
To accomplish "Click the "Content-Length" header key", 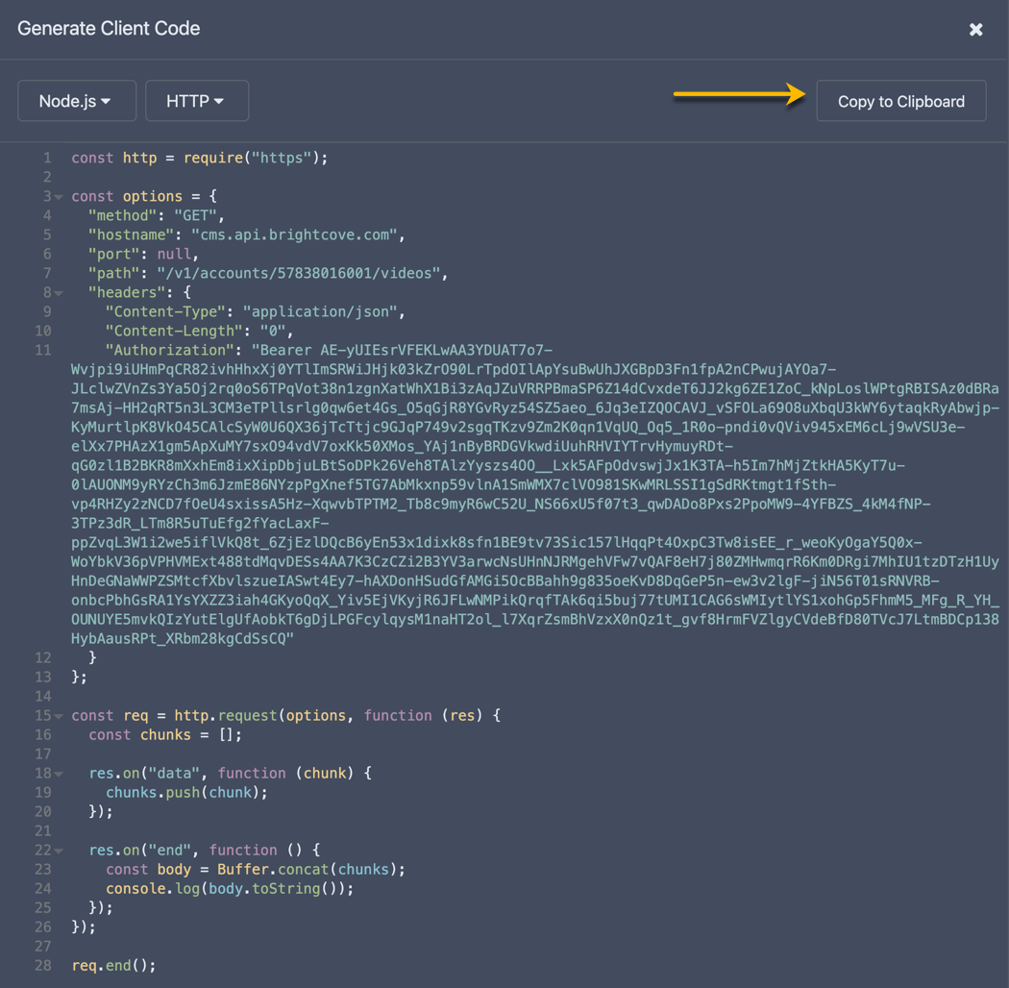I will pos(174,331).
